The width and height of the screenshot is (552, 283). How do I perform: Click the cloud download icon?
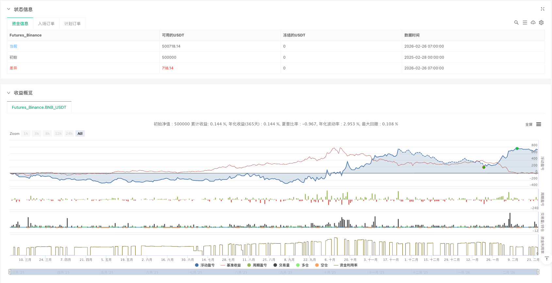click(533, 22)
